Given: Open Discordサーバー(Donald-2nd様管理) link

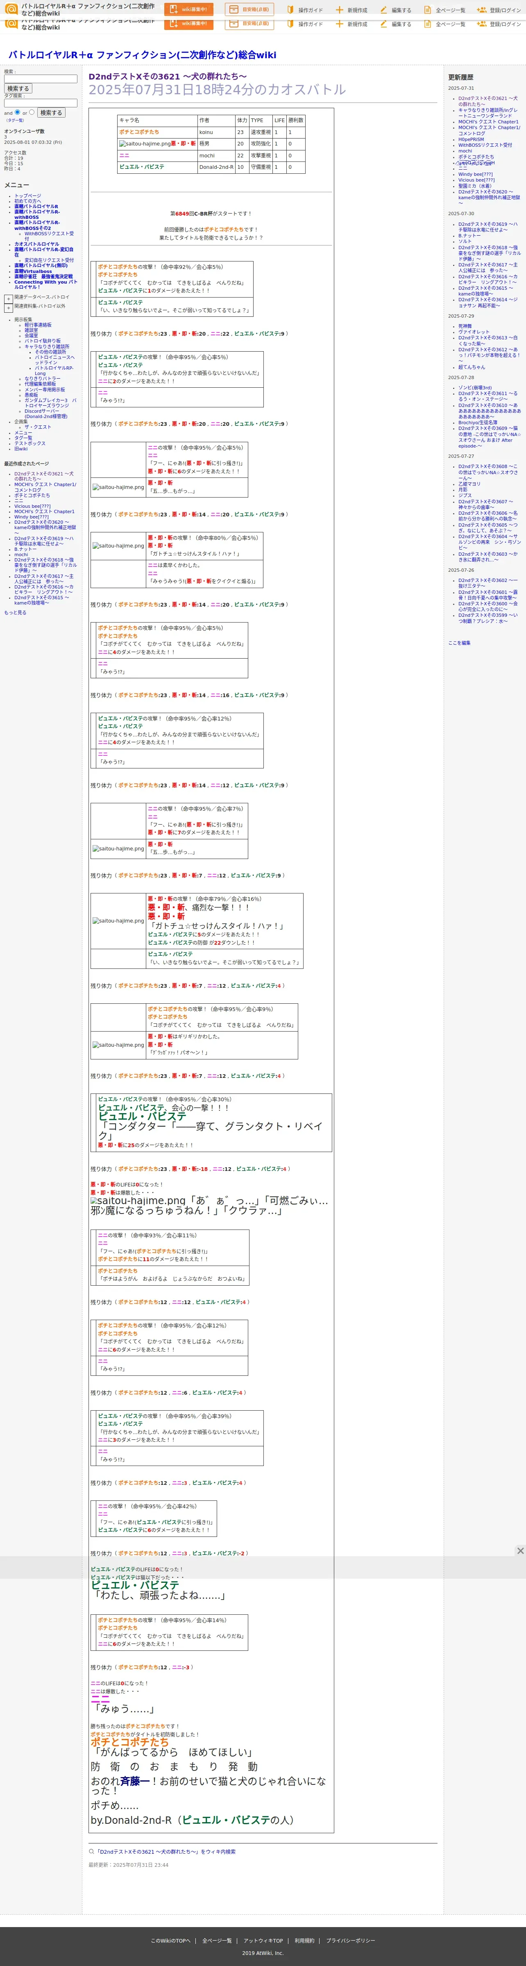Looking at the screenshot, I should [x=46, y=414].
